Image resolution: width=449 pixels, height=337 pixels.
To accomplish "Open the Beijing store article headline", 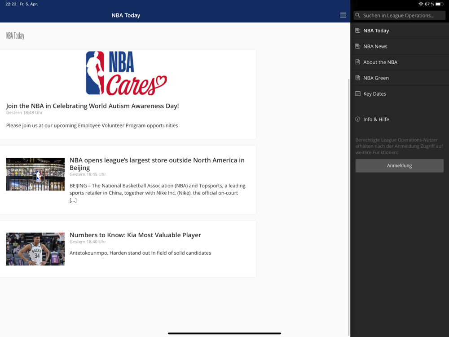I will click(x=157, y=164).
